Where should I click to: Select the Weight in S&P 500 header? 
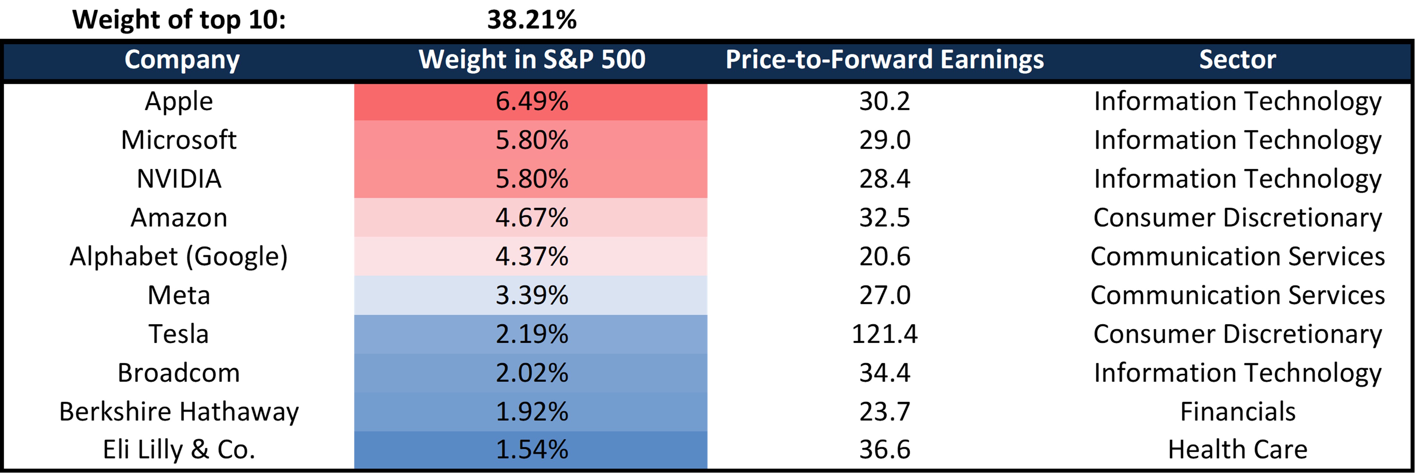tap(531, 60)
